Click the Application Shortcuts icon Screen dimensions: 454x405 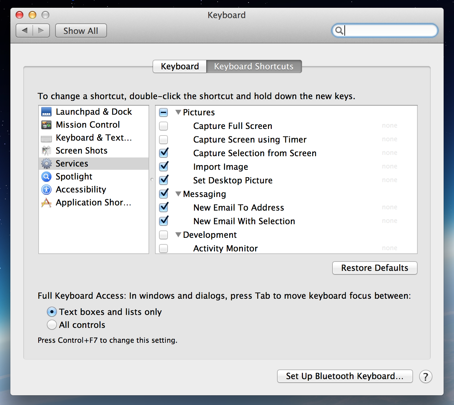(46, 202)
